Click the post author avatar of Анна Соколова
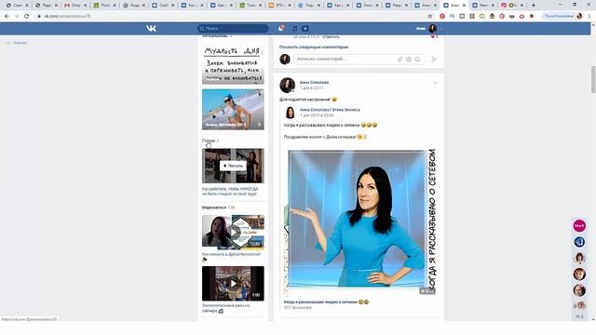596x335 pixels. (x=288, y=85)
